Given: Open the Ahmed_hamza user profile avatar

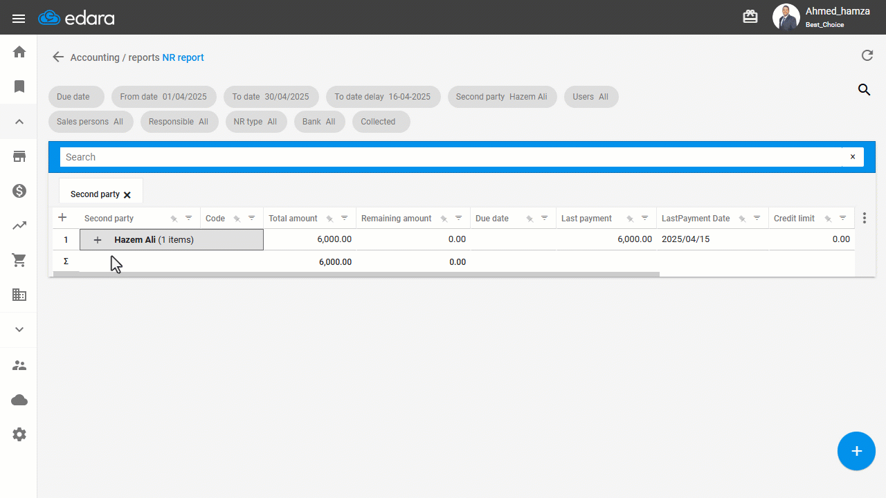Looking at the screenshot, I should pyautogui.click(x=786, y=17).
